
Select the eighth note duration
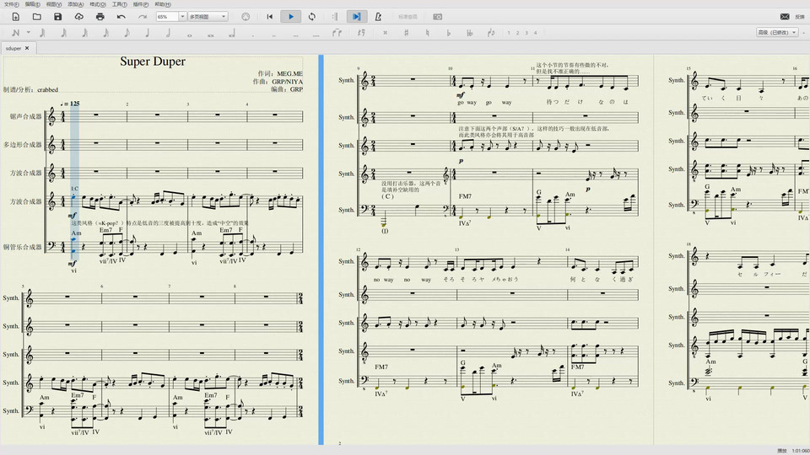point(127,33)
